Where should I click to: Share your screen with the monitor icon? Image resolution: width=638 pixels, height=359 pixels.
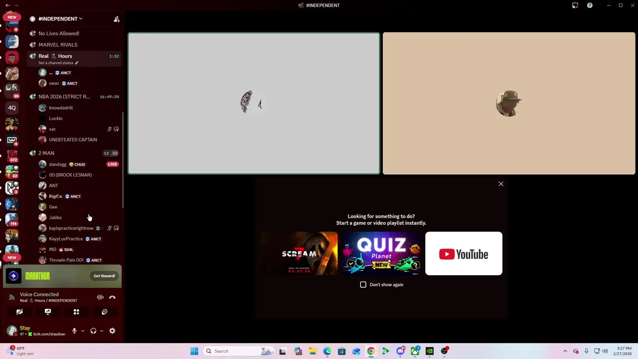point(48,312)
